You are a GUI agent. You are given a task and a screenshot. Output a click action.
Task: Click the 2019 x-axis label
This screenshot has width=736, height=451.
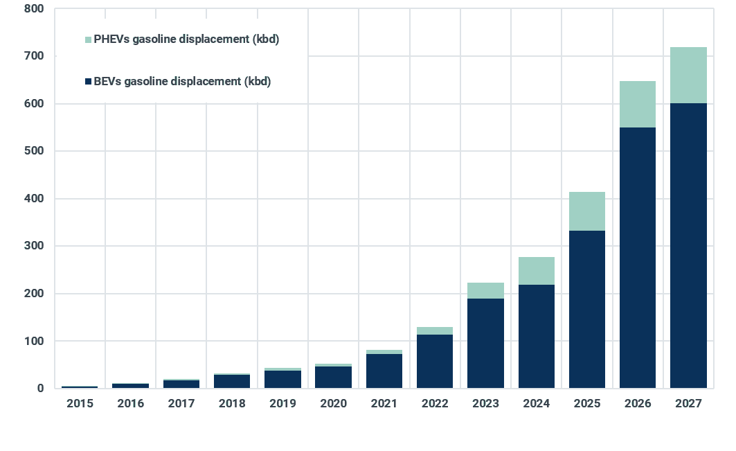(282, 404)
